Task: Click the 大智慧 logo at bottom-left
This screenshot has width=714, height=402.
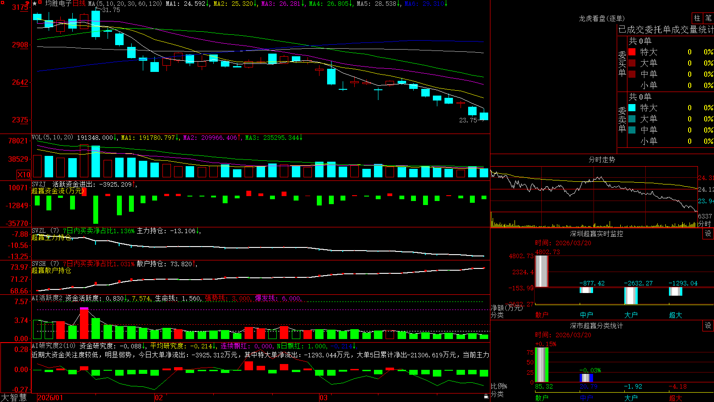Action: [x=14, y=398]
